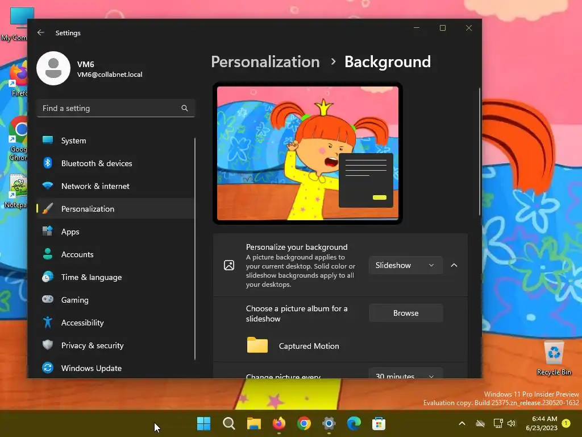Image resolution: width=582 pixels, height=437 pixels.
Task: Click the Time & language clock icon
Action: 48,277
